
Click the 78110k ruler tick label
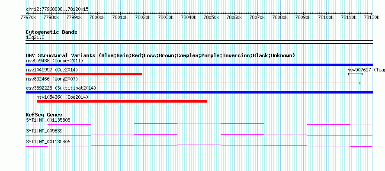(x=349, y=17)
